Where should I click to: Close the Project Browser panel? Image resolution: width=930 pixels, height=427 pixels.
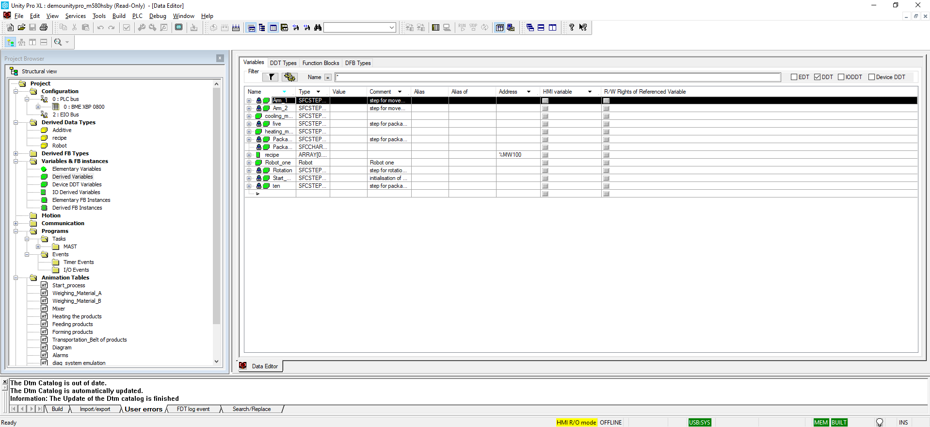click(220, 58)
